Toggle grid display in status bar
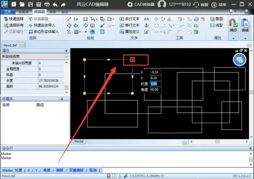The width and height of the screenshot is (254, 179). [x=114, y=176]
